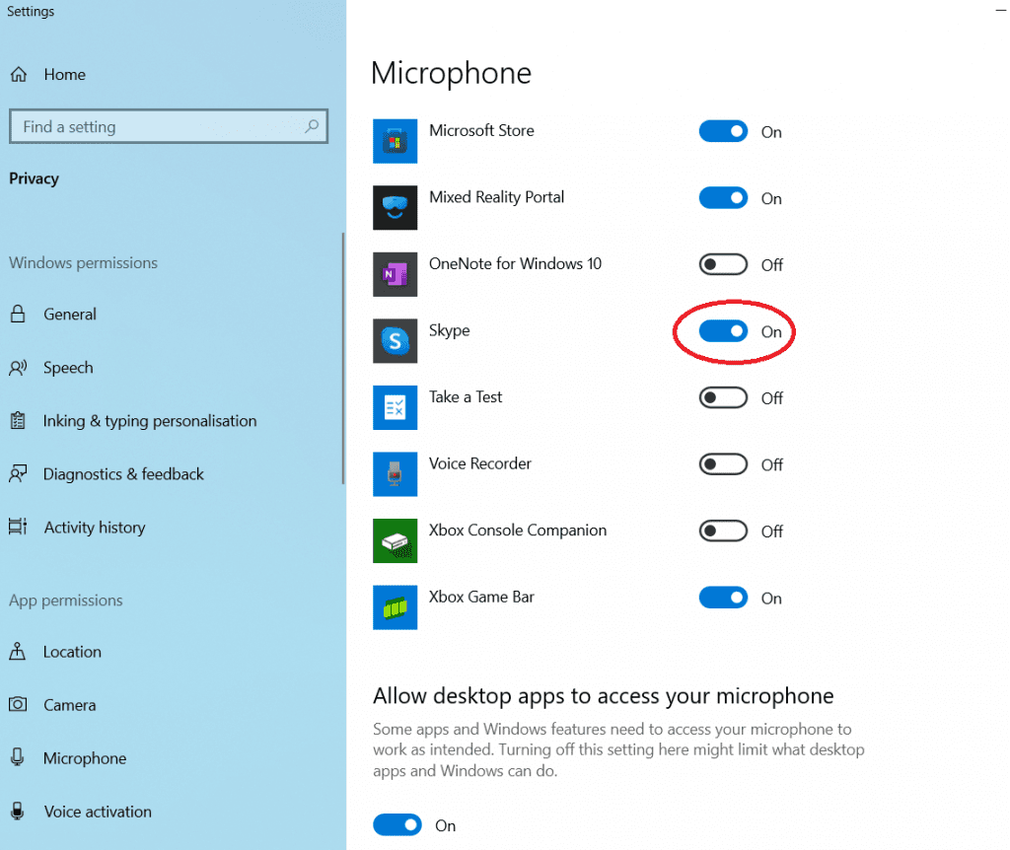Toggle desktop apps microphone access off

(x=397, y=825)
